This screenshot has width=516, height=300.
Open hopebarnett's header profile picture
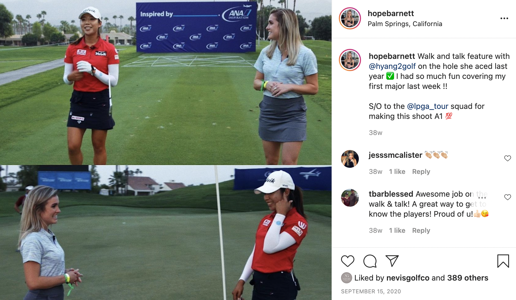tap(350, 18)
